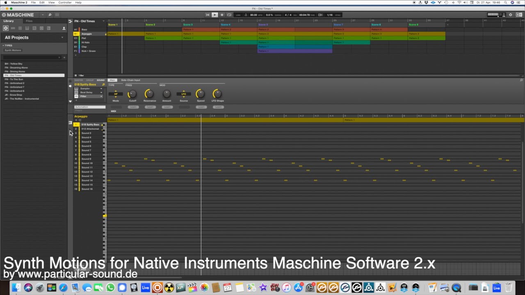525x295 pixels.
Task: Click the Learn button under Speed
Action: coord(201,107)
